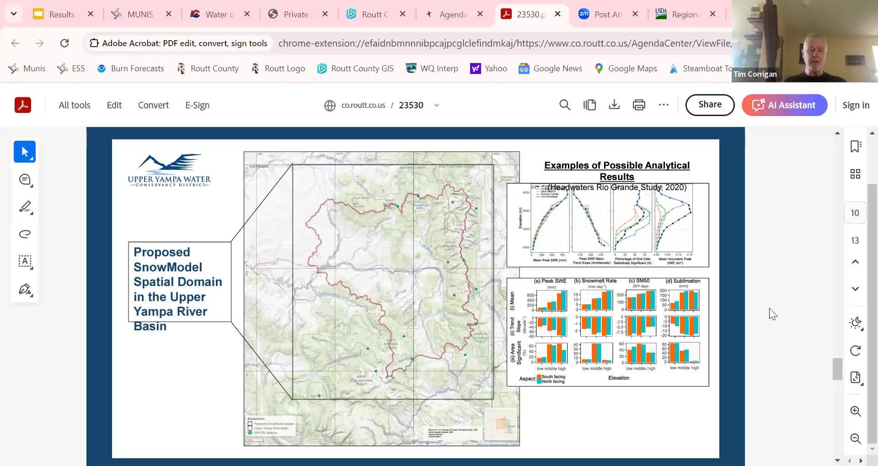Image resolution: width=878 pixels, height=466 pixels.
Task: Open the browser tab search dropdown
Action: tap(14, 14)
